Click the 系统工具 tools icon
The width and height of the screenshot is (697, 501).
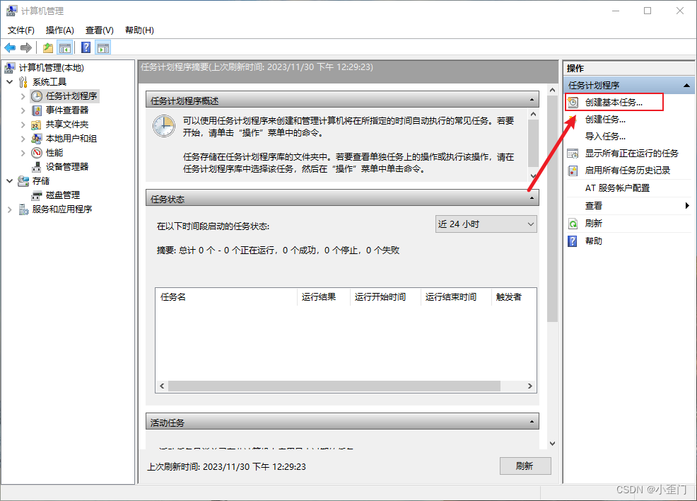point(23,82)
